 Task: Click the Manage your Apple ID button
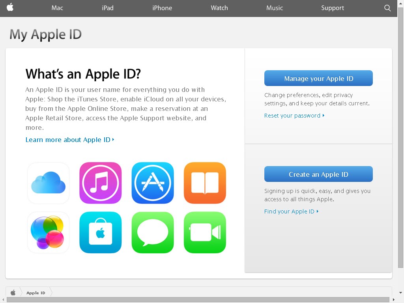click(x=318, y=78)
